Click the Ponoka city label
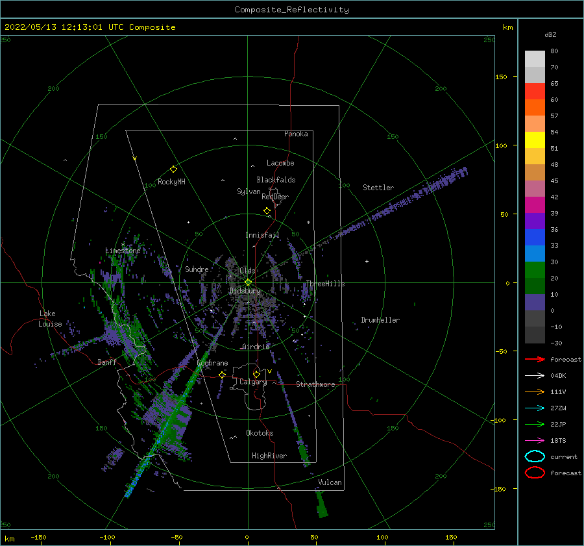The image size is (584, 546). tap(296, 134)
